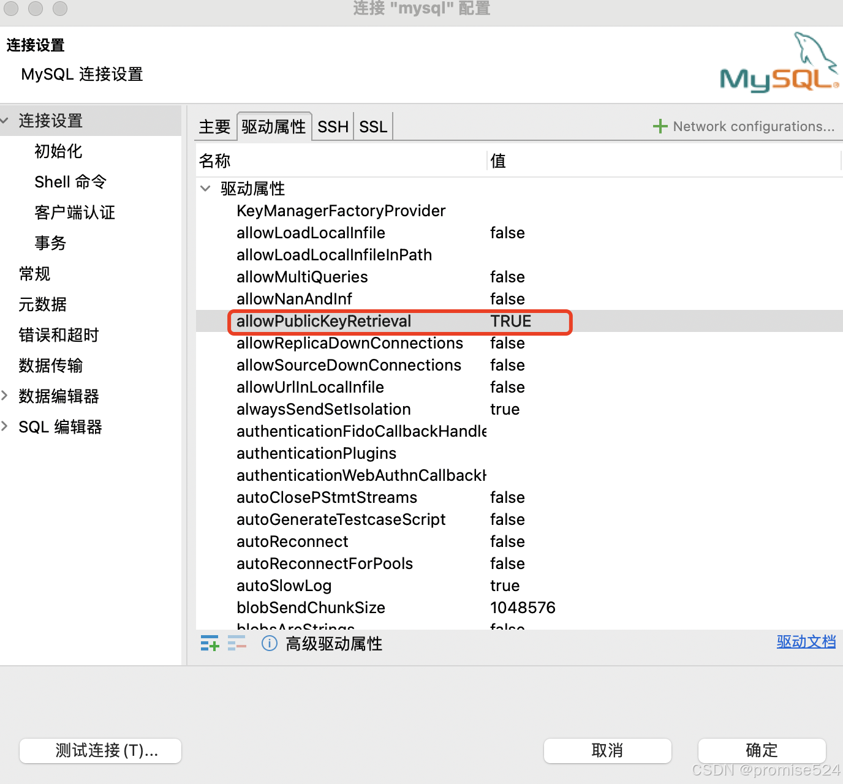Select the autoGenerateTestcaseScript property
843x784 pixels.
point(341,519)
